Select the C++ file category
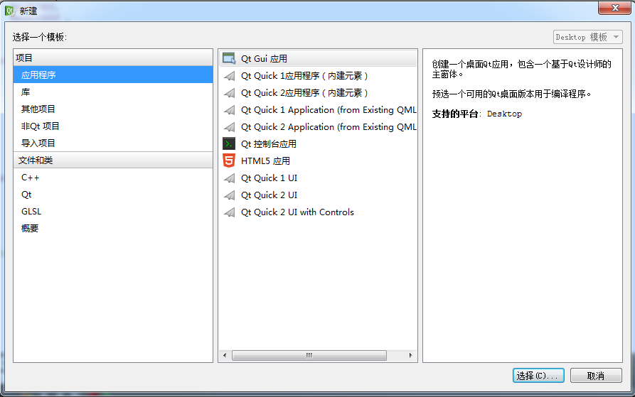 pyautogui.click(x=113, y=178)
